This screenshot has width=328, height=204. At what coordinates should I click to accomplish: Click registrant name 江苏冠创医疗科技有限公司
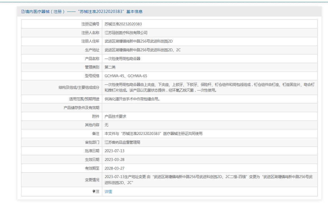126,33
